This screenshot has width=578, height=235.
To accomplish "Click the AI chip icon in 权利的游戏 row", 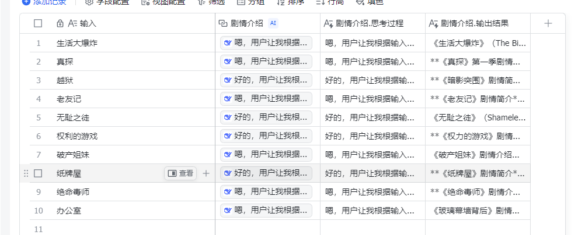I will pyautogui.click(x=228, y=136).
